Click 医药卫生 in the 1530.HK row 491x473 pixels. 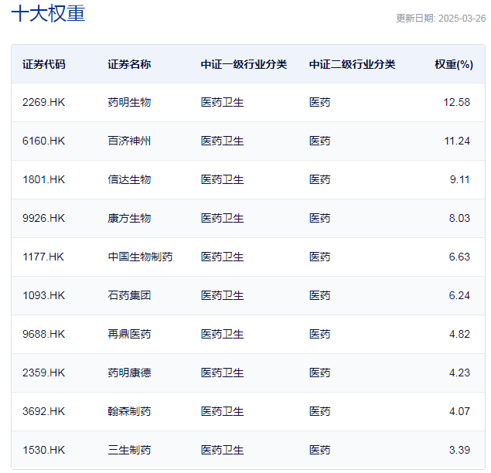click(x=222, y=450)
